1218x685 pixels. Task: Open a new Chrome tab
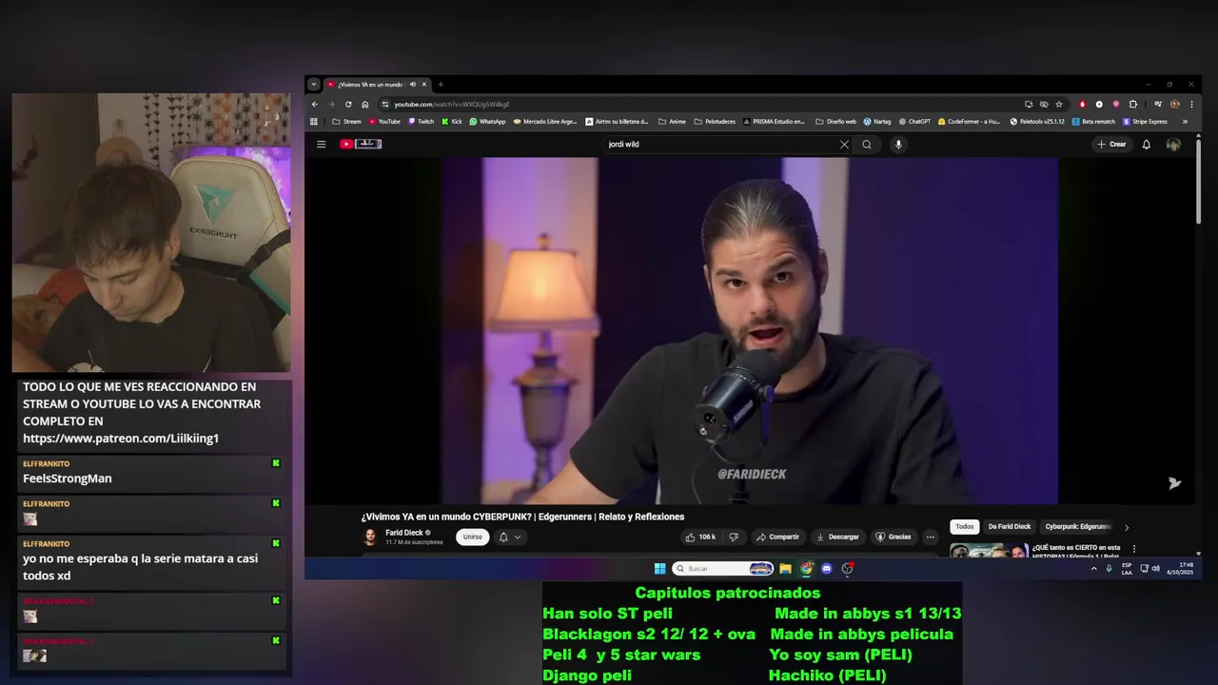pos(441,85)
